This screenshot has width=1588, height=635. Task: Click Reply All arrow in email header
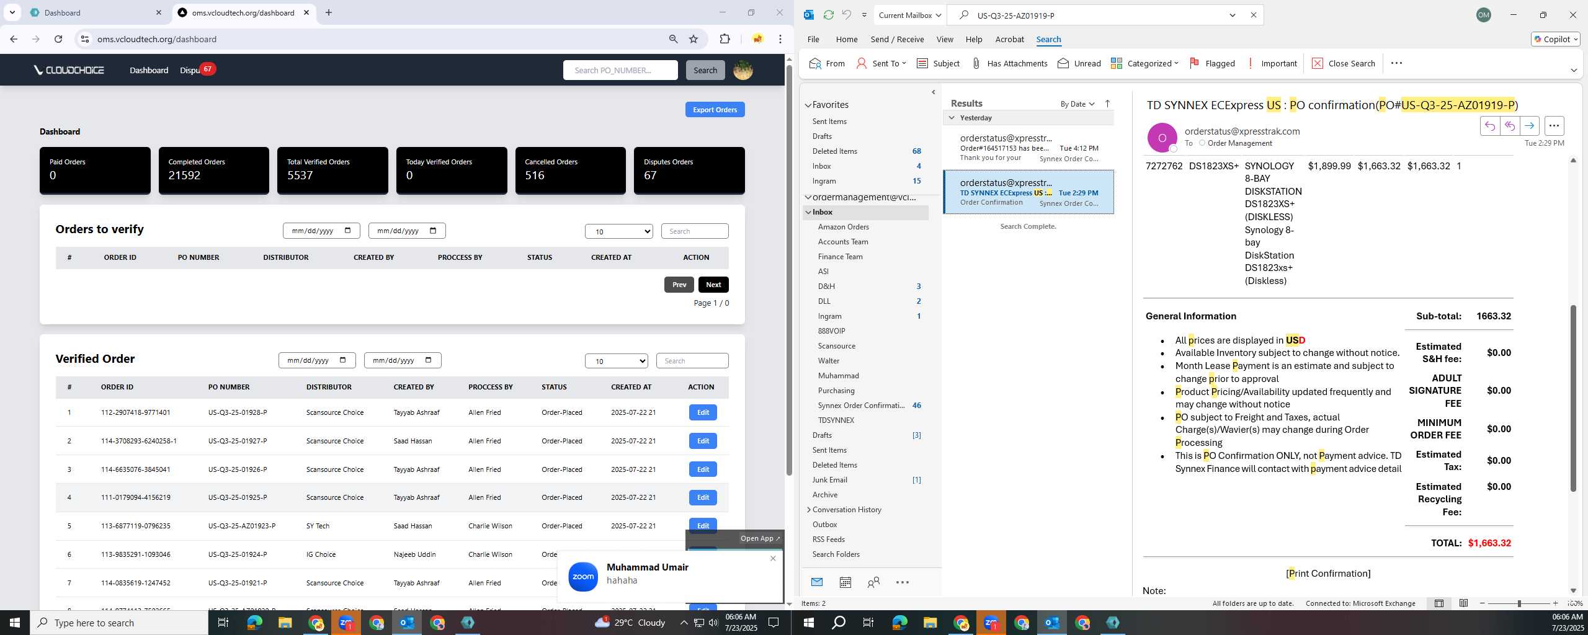point(1509,126)
